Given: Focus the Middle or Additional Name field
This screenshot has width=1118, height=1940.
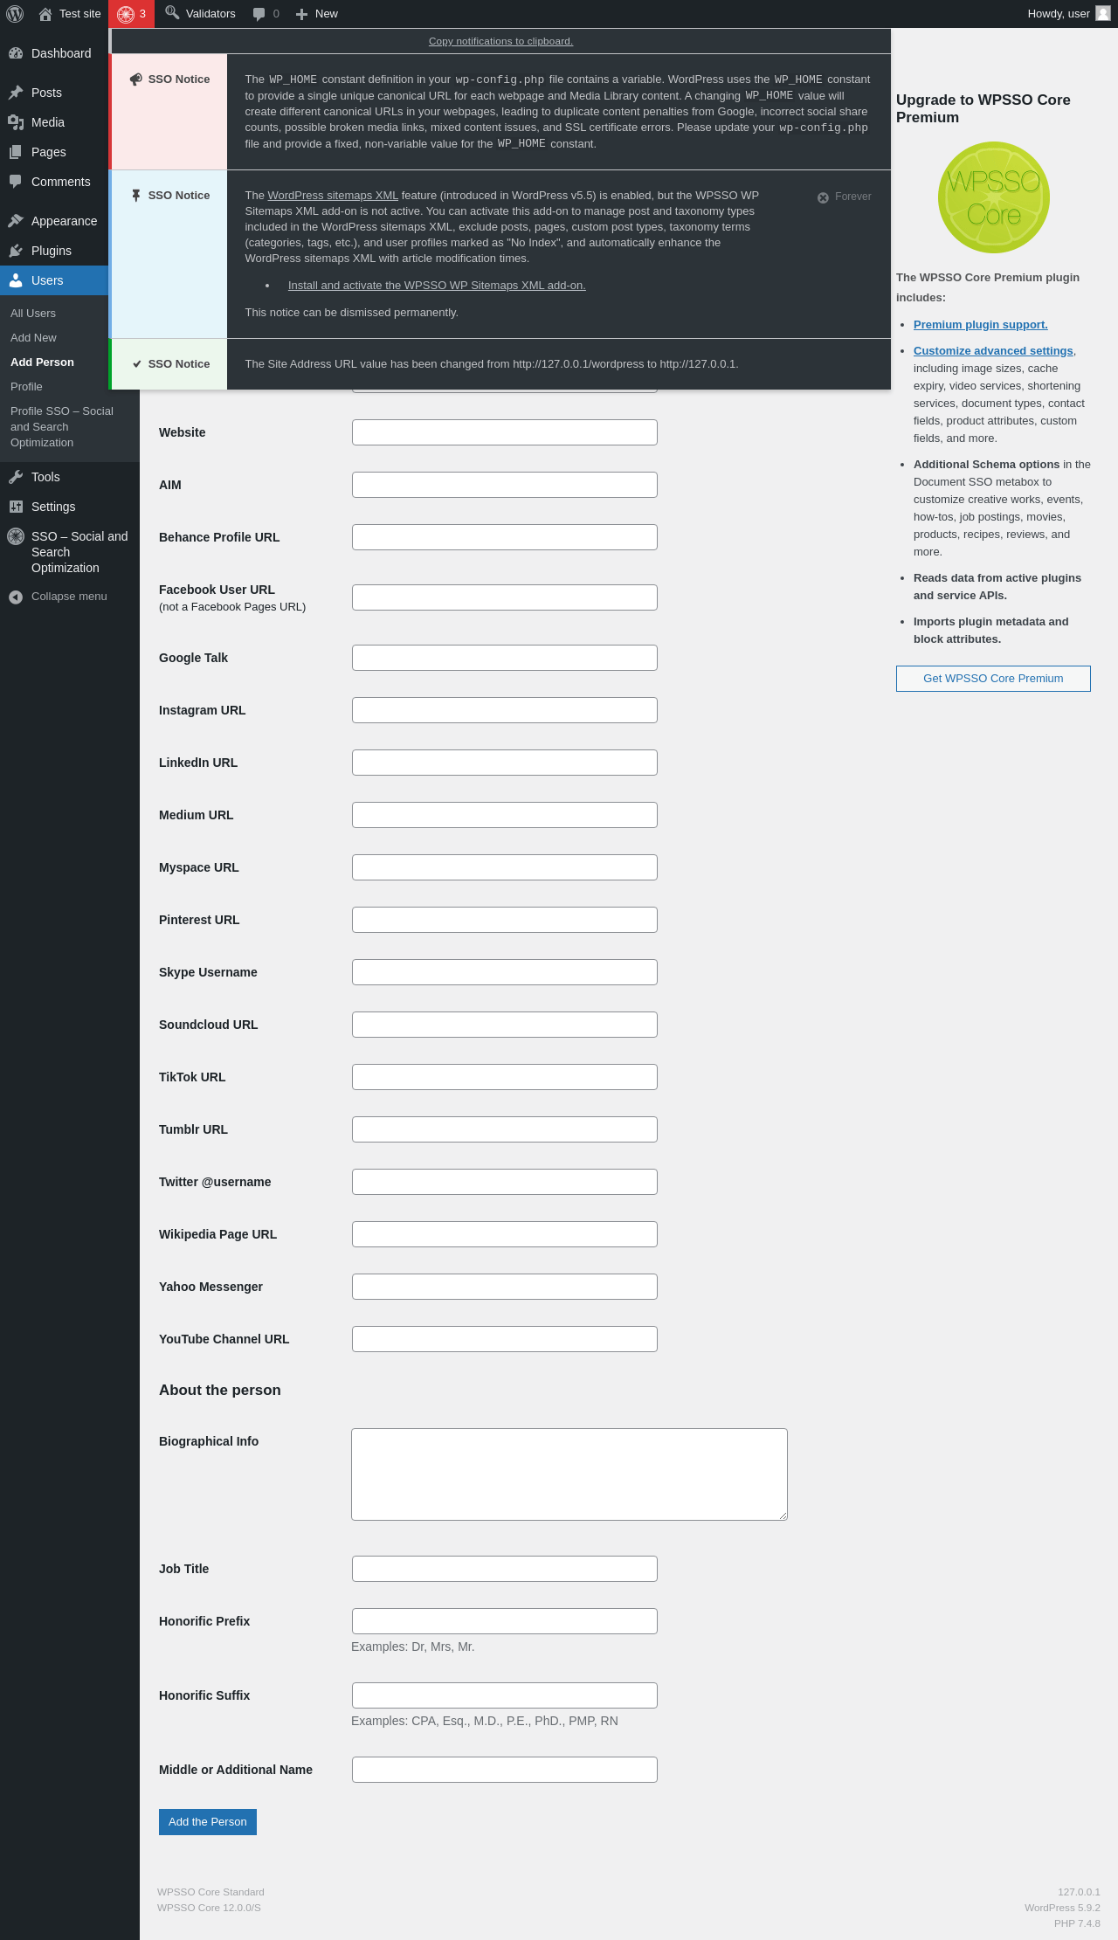Looking at the screenshot, I should click(505, 1770).
